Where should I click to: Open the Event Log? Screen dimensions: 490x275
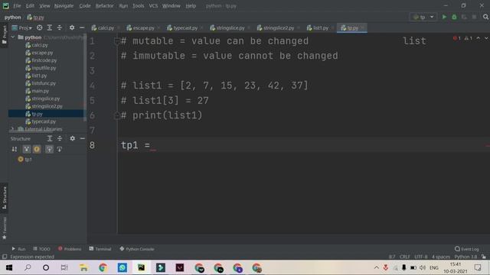467,249
